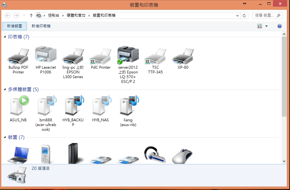The height and width of the screenshot is (190, 290).
Task: Open the recent locations dropdown arrow
Action: pos(24,15)
